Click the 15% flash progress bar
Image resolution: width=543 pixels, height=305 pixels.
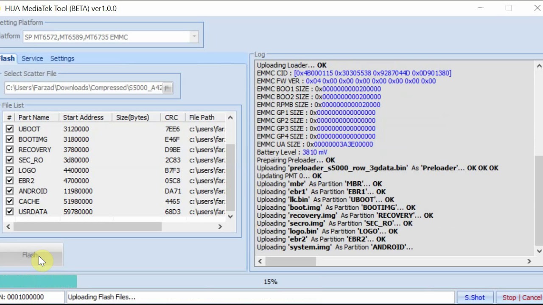[x=271, y=281]
